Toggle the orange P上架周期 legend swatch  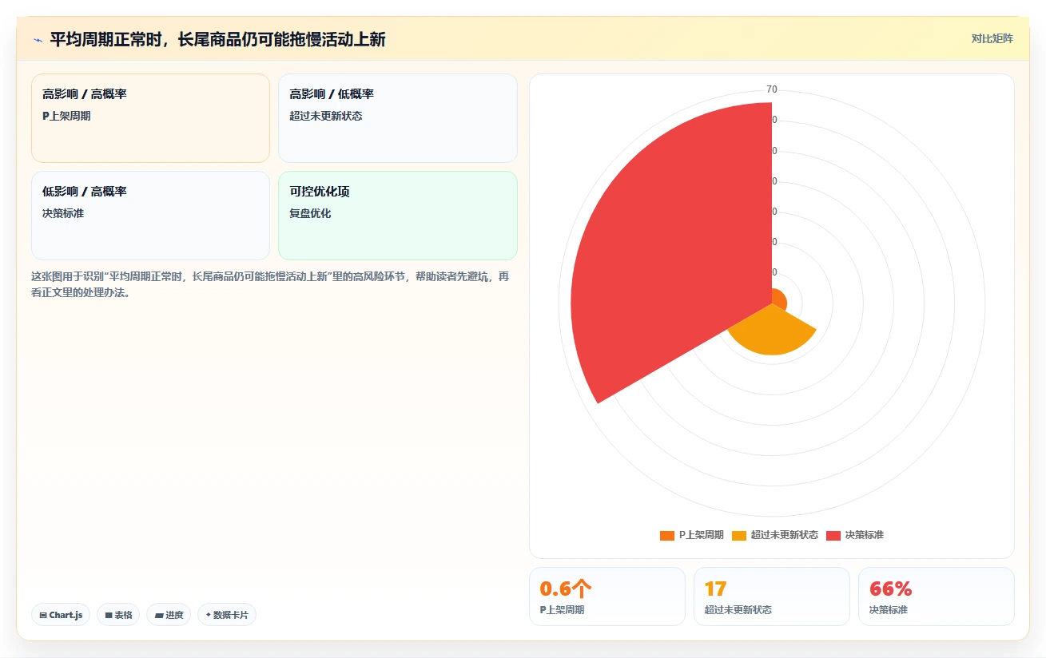click(667, 535)
